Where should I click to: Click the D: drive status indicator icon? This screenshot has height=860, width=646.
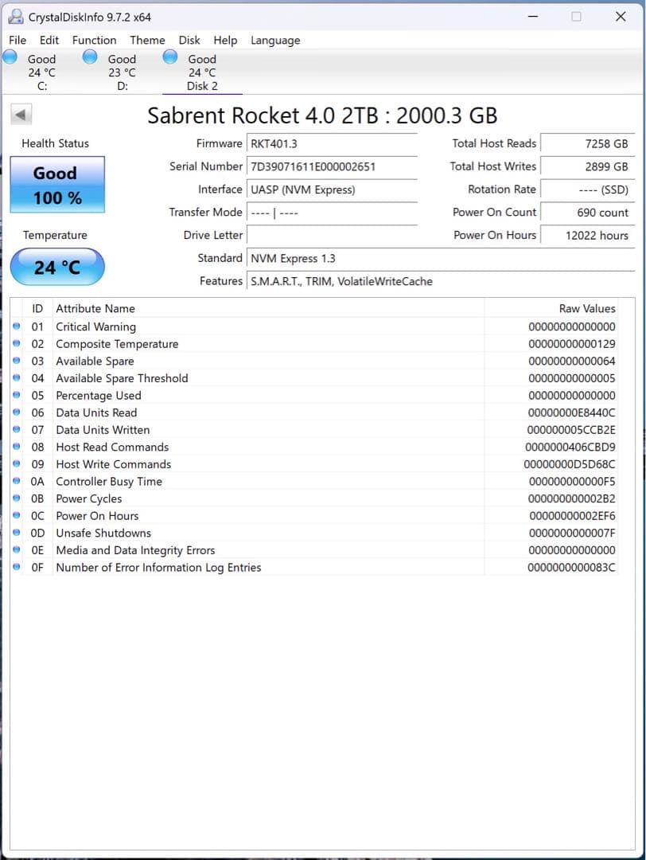tap(89, 57)
